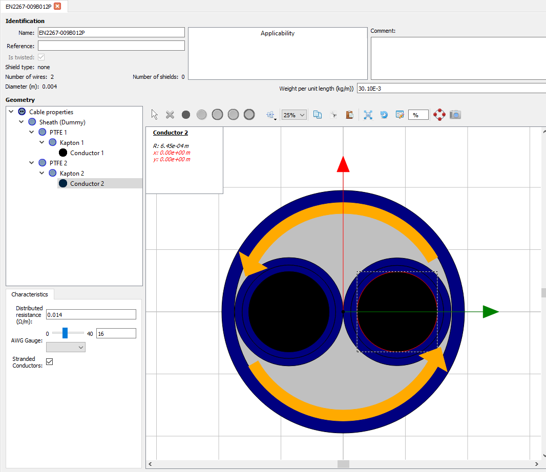
Task: Select the arrow pointer tool
Action: [x=155, y=115]
